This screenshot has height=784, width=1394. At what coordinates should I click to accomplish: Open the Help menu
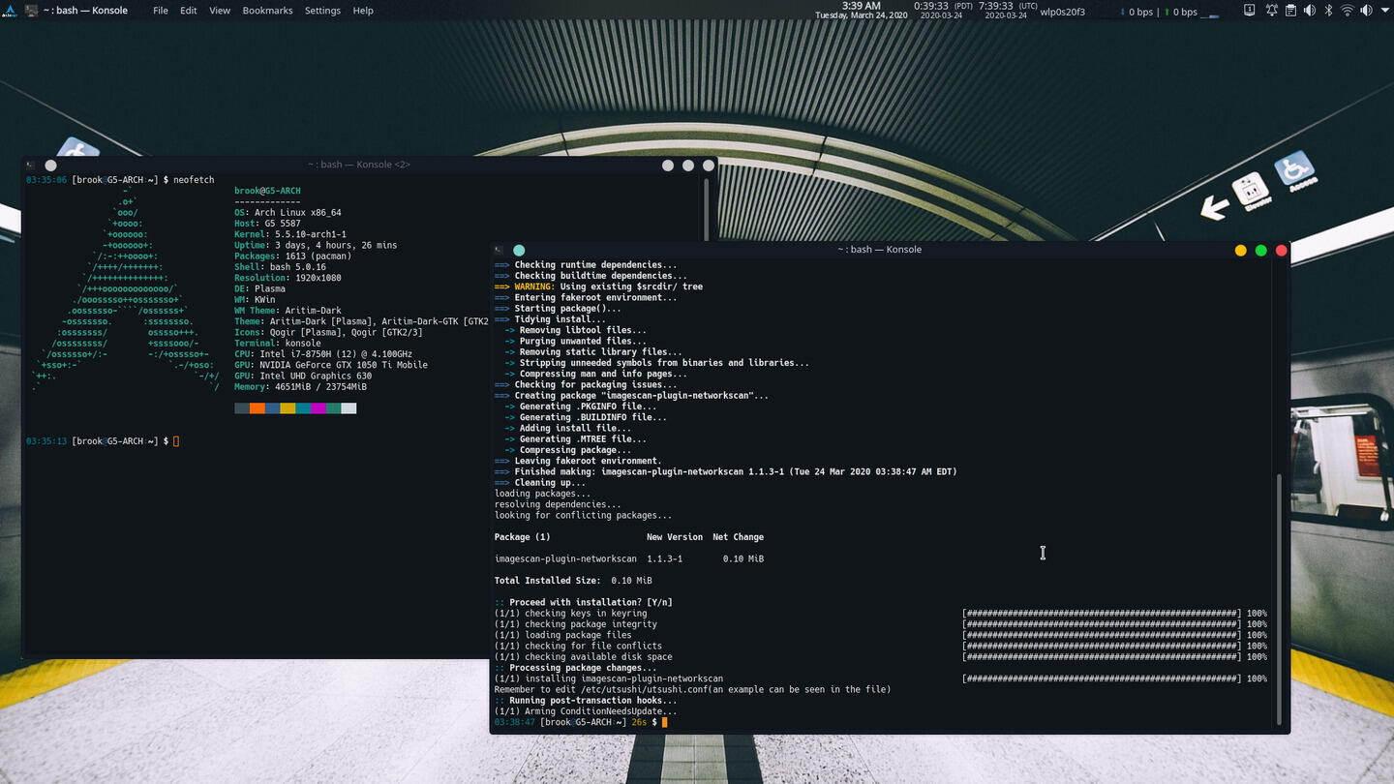point(363,11)
